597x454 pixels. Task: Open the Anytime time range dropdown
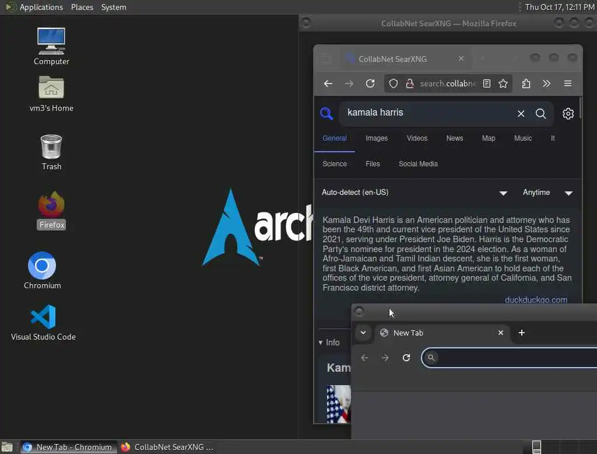(x=548, y=193)
